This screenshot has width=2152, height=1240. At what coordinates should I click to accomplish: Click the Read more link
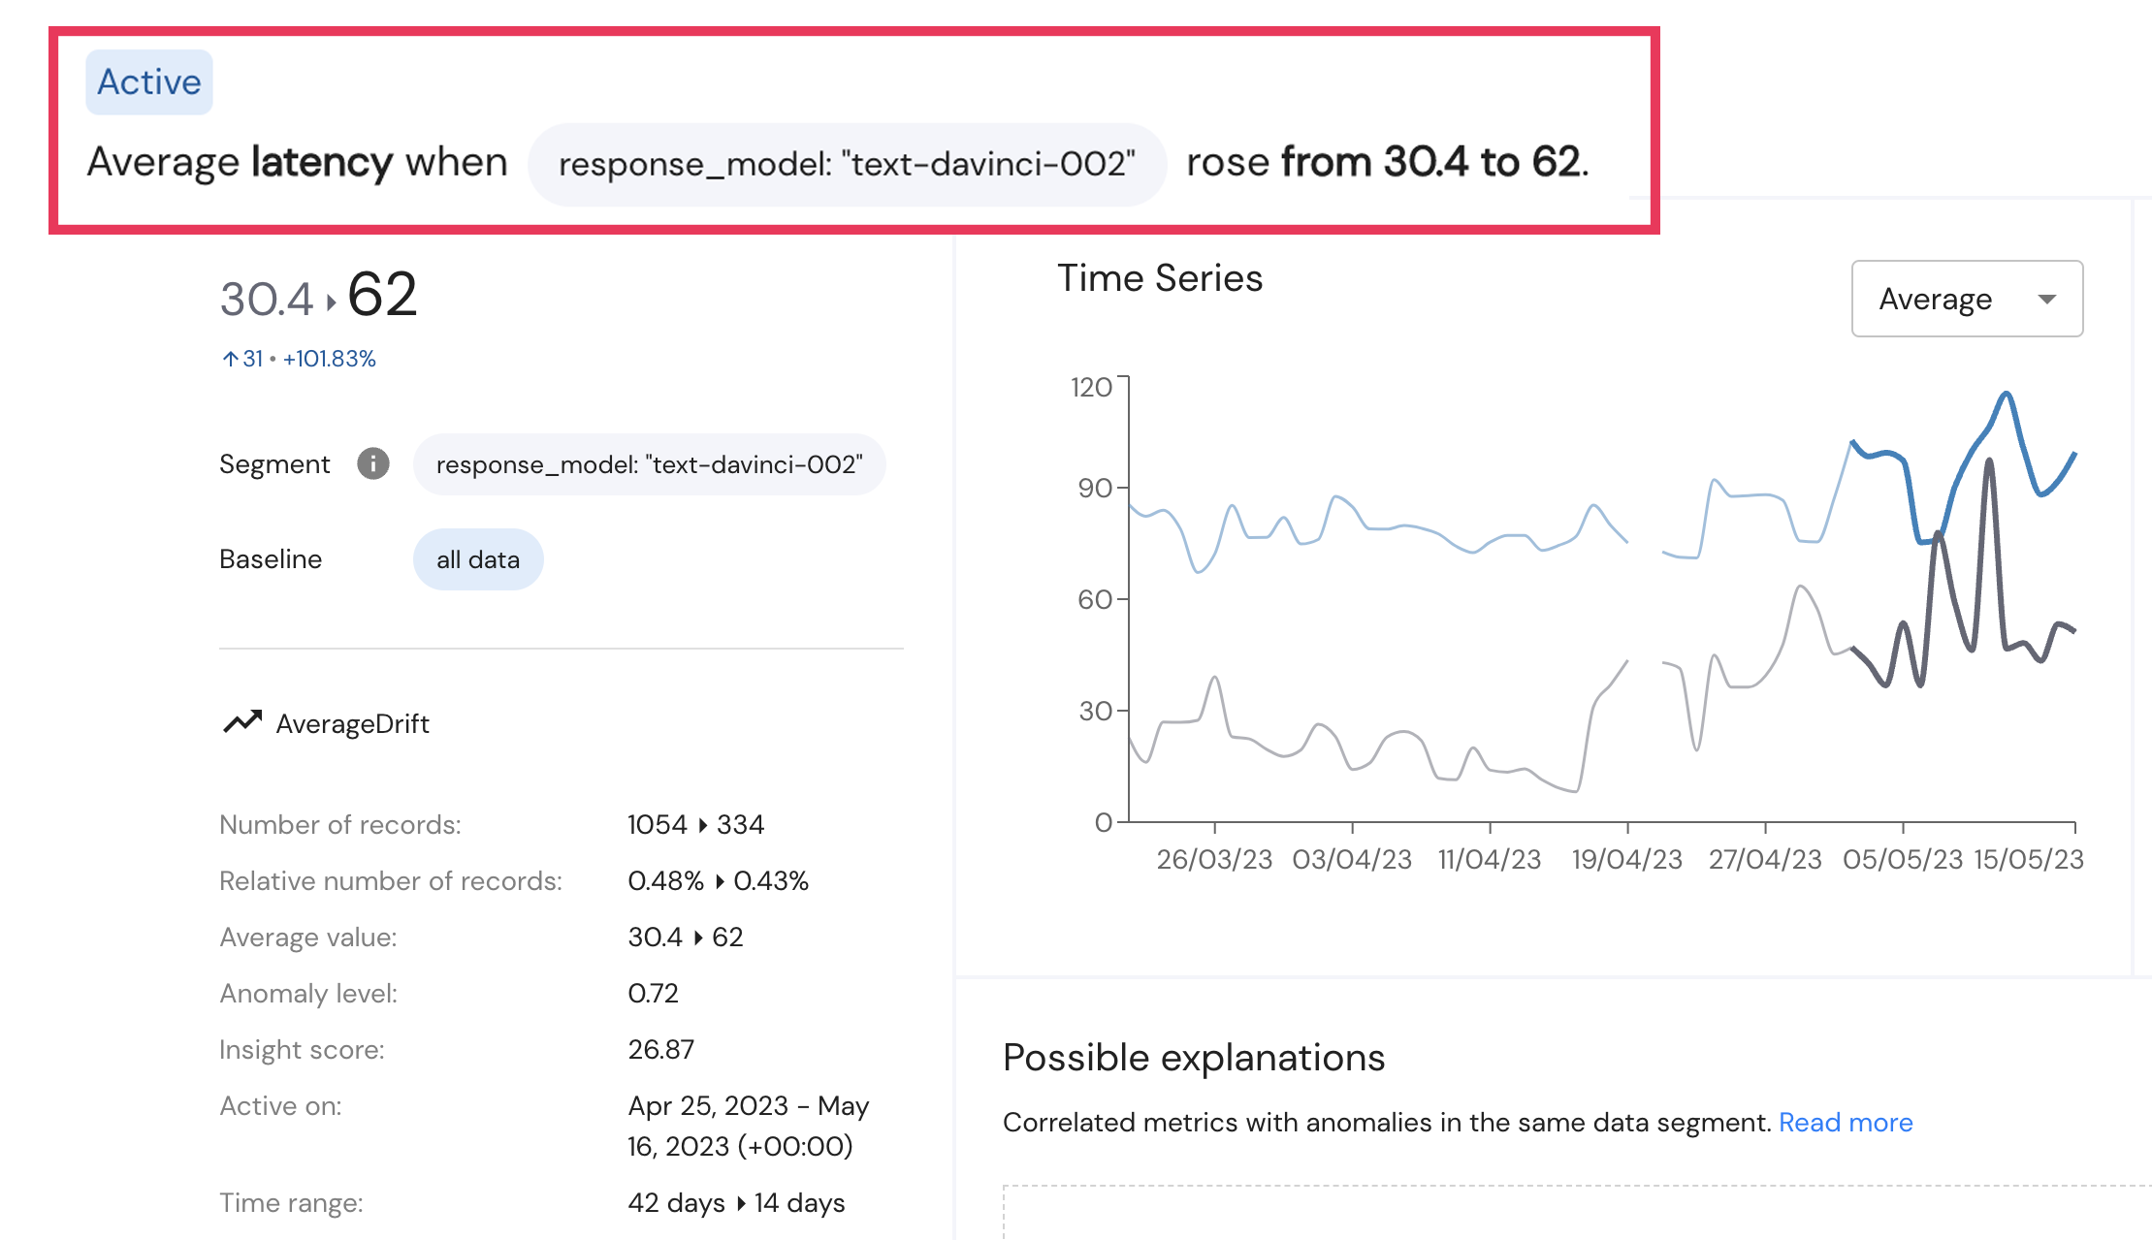[x=1845, y=1122]
